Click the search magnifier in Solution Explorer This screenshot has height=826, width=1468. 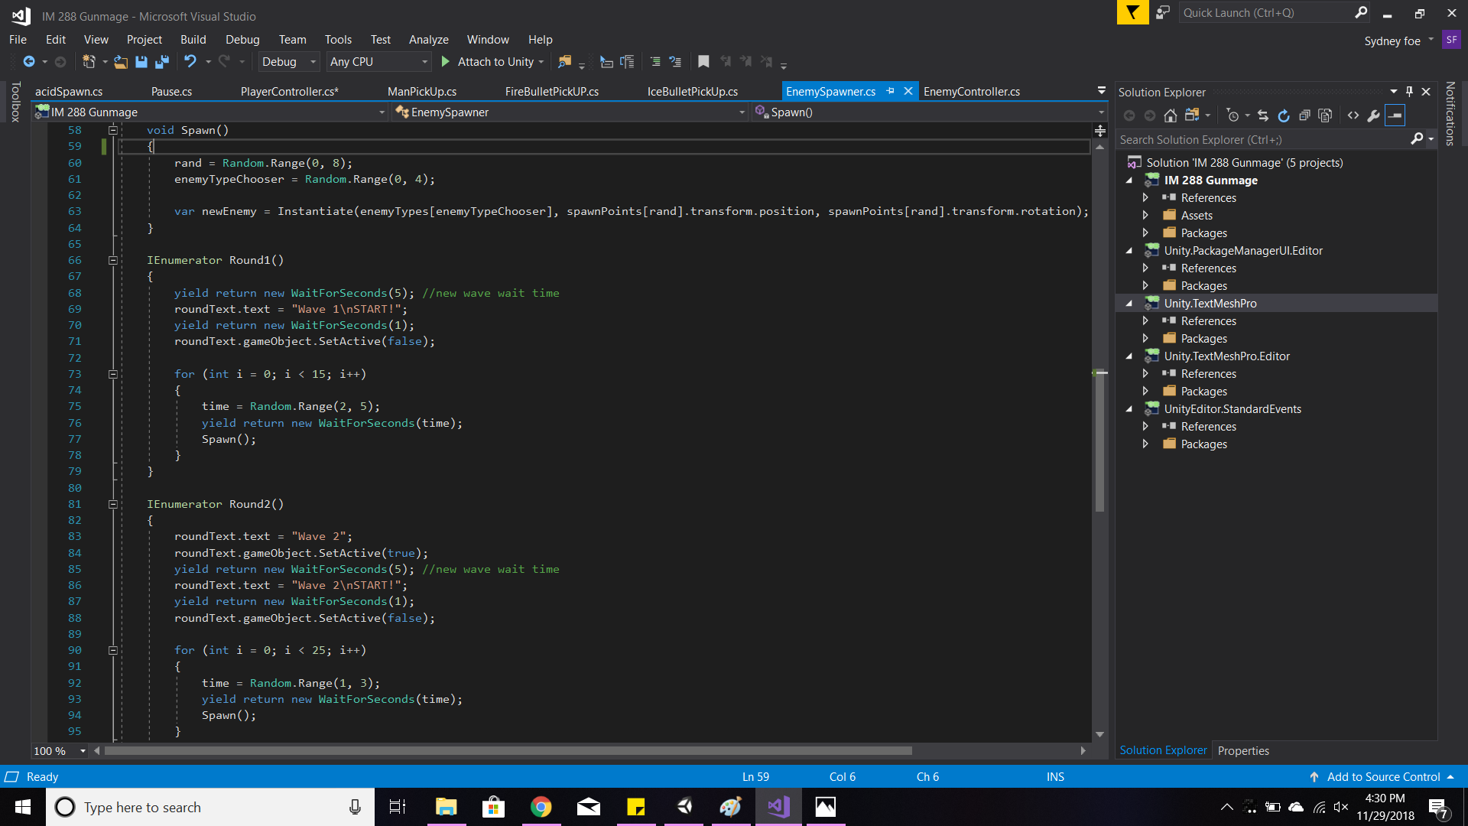coord(1417,139)
